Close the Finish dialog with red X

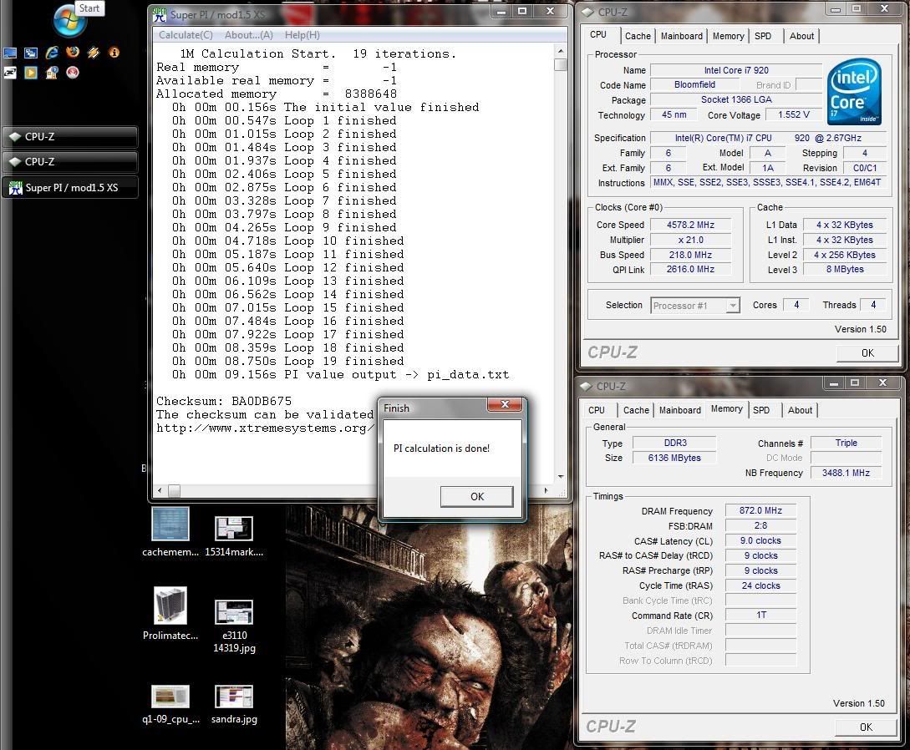[505, 404]
